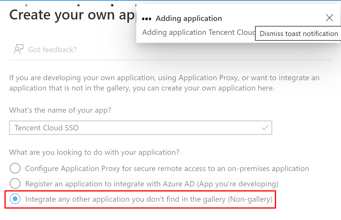Viewport: 341px width, 220px height.
Task: Click the "What's the name of your app?" label
Action: coord(60,110)
